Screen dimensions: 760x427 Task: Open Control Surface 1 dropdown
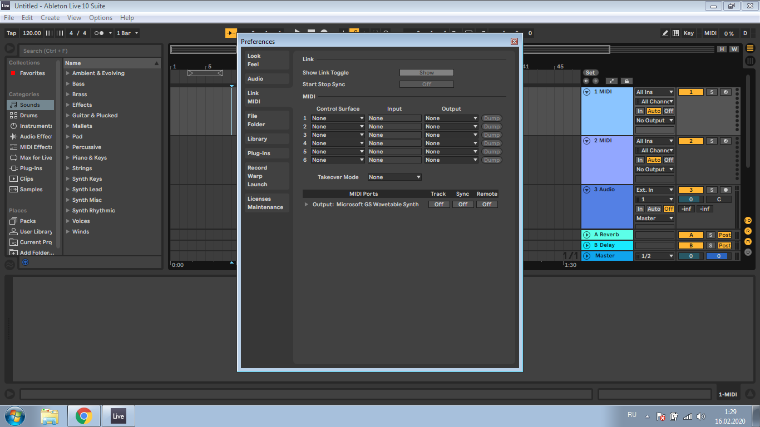point(337,118)
